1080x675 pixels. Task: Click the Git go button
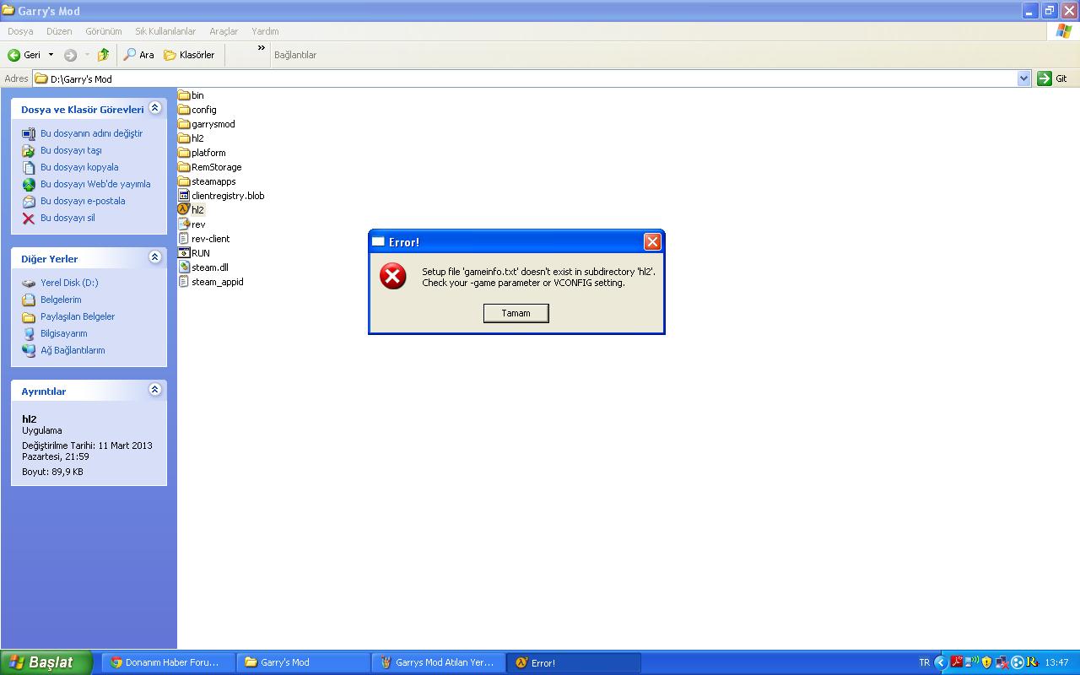pos(1053,78)
